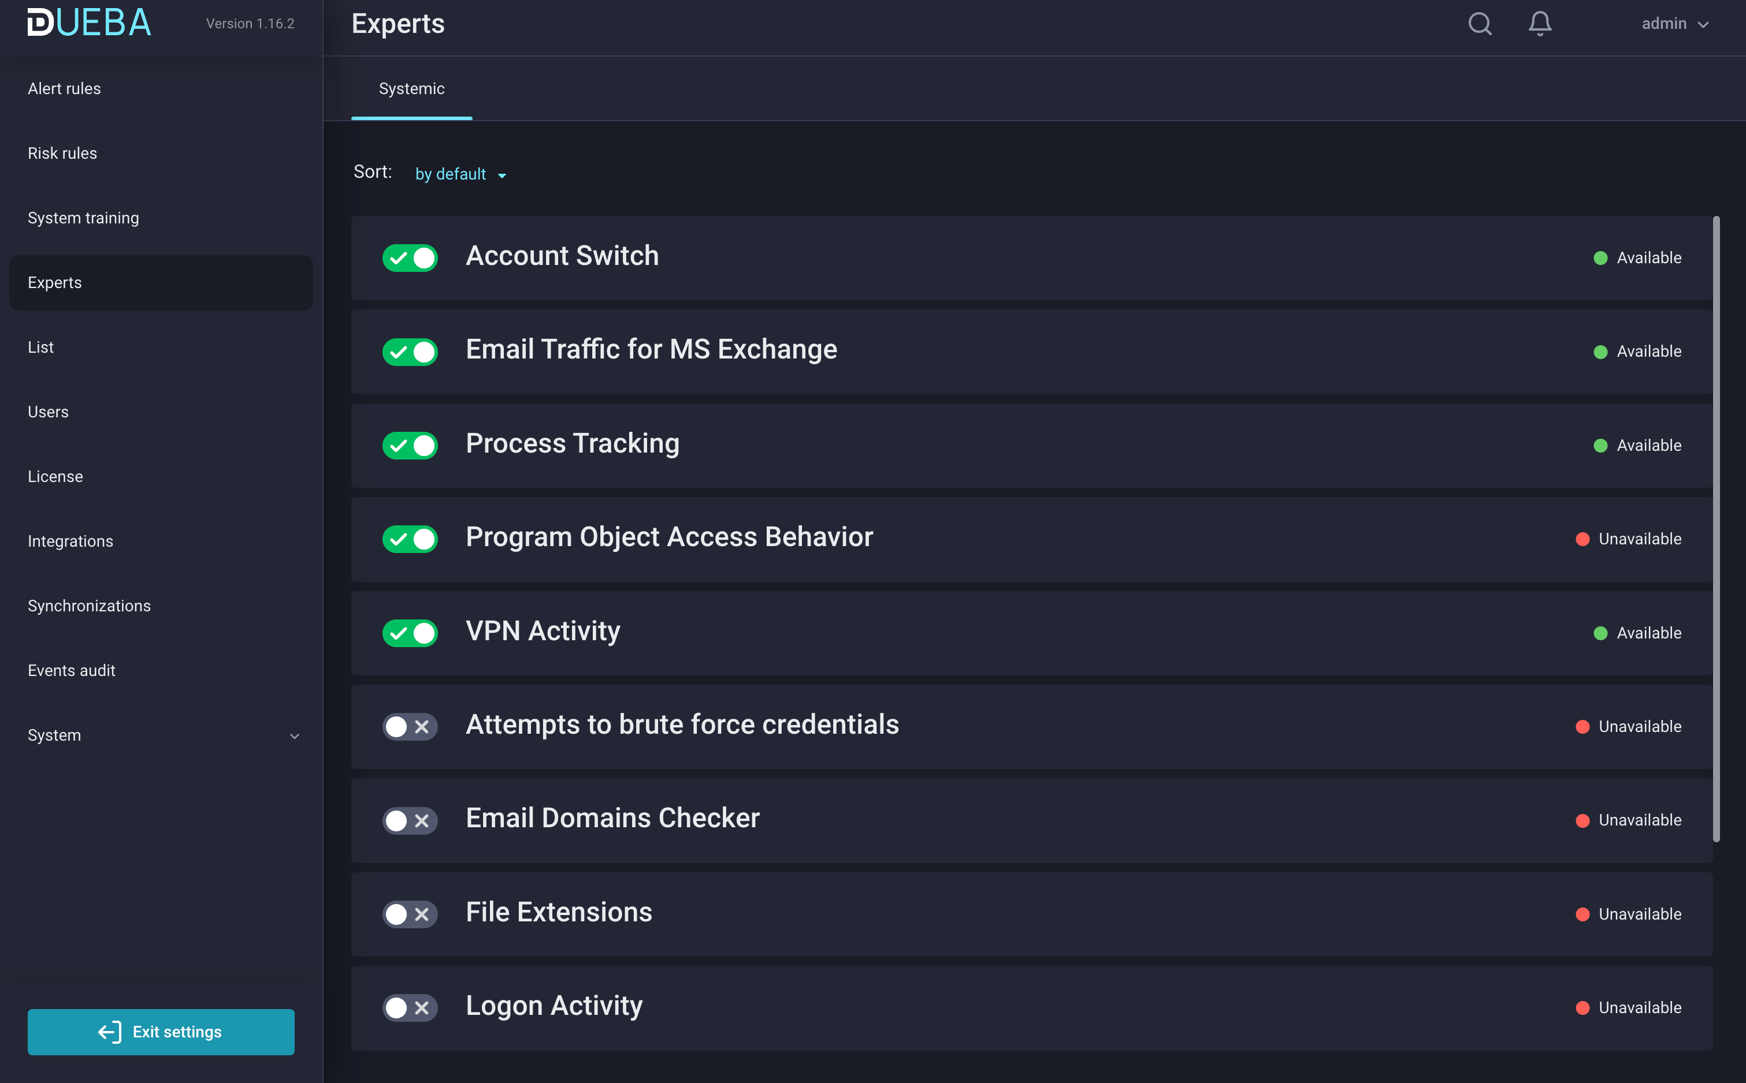Open Integrations page from sidebar
The width and height of the screenshot is (1746, 1083).
(x=70, y=541)
